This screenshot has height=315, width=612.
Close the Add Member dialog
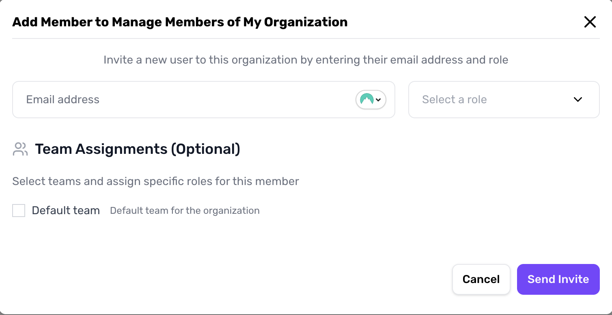tap(590, 22)
